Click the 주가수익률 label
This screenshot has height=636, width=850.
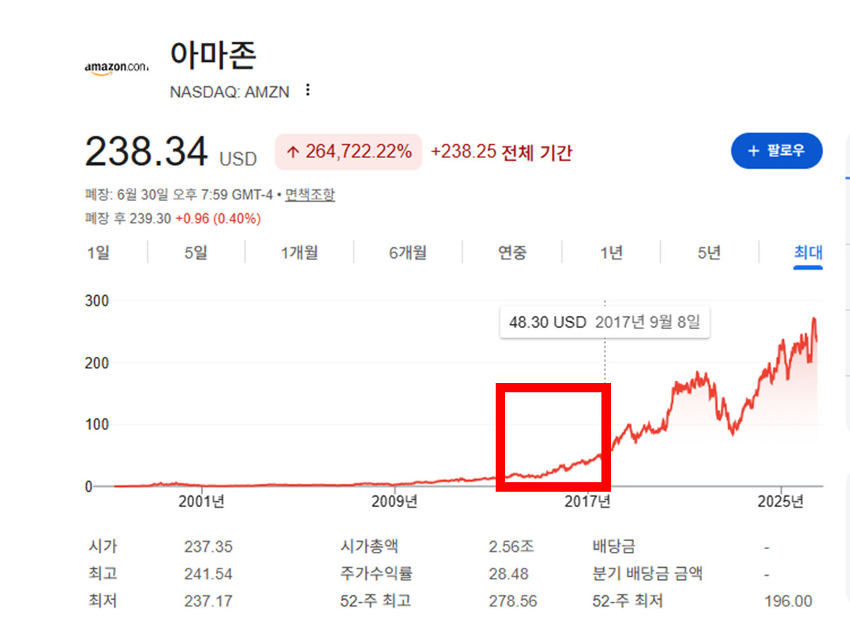[376, 573]
